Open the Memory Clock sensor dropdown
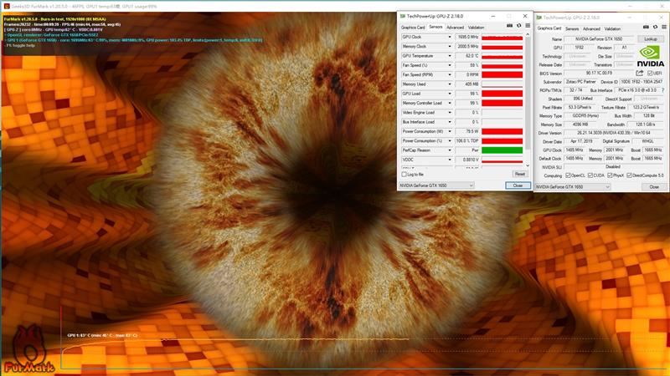Image resolution: width=670 pixels, height=376 pixels. click(x=450, y=47)
